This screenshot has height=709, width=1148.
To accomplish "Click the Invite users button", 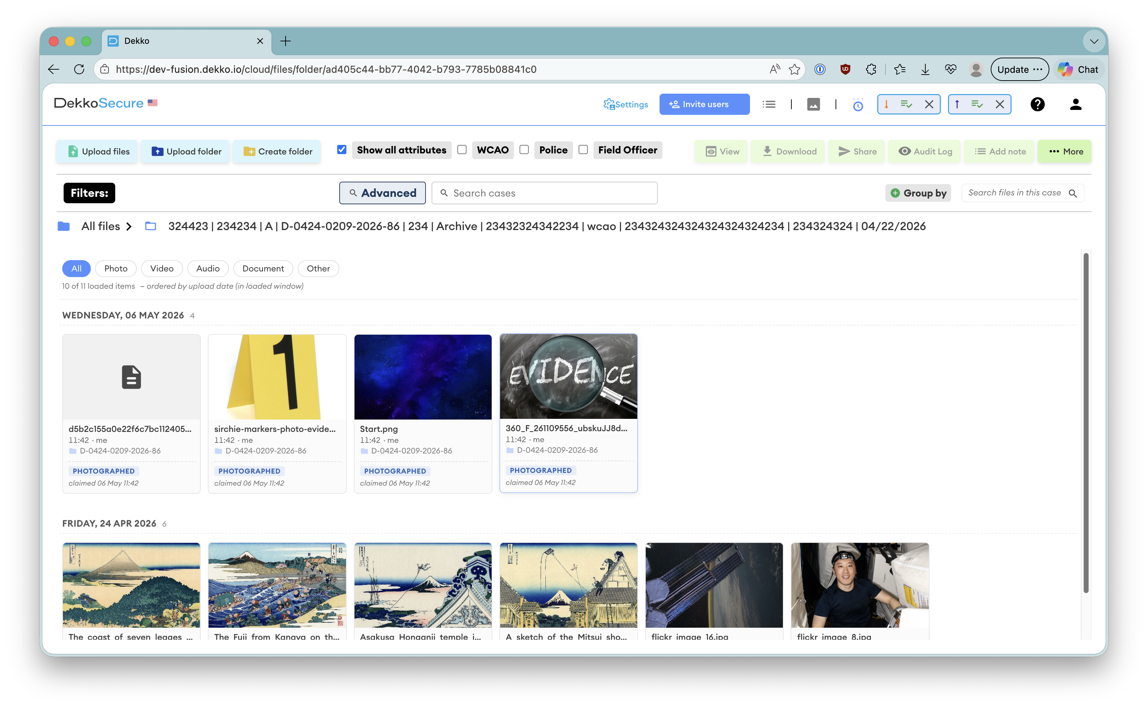I will (704, 104).
